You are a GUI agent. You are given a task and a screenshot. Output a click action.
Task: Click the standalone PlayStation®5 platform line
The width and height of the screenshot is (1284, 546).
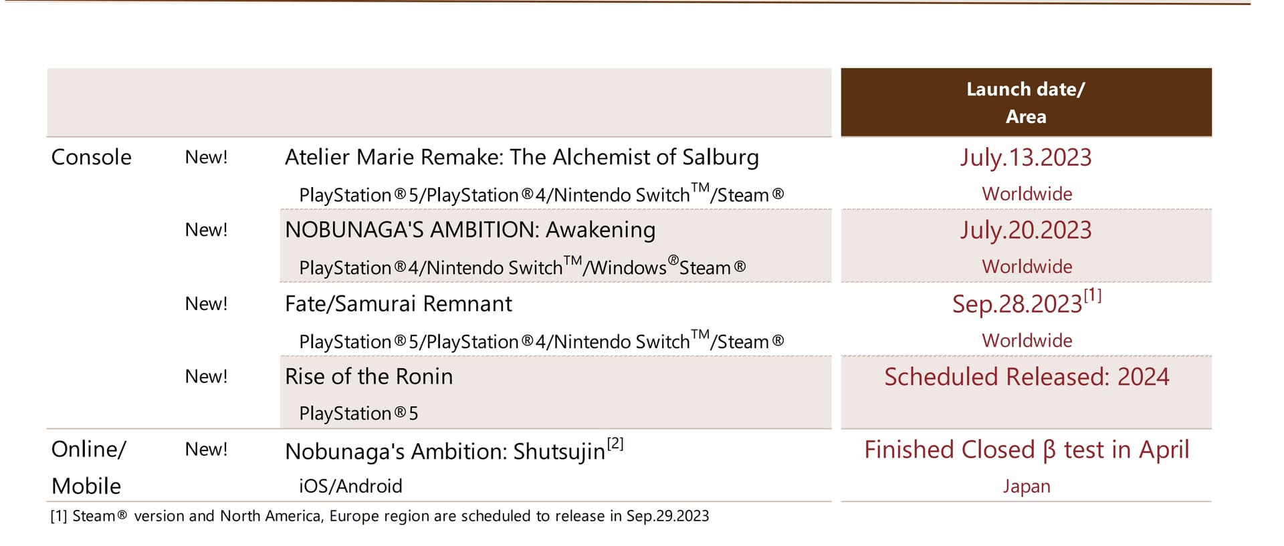(x=358, y=414)
